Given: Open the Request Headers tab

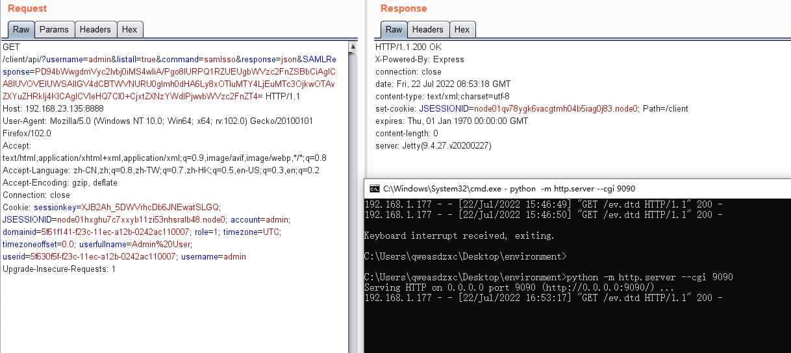Looking at the screenshot, I should (x=95, y=29).
